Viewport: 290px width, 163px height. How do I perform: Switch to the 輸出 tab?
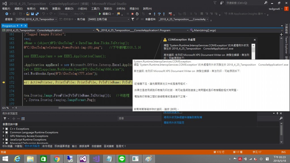(74, 146)
